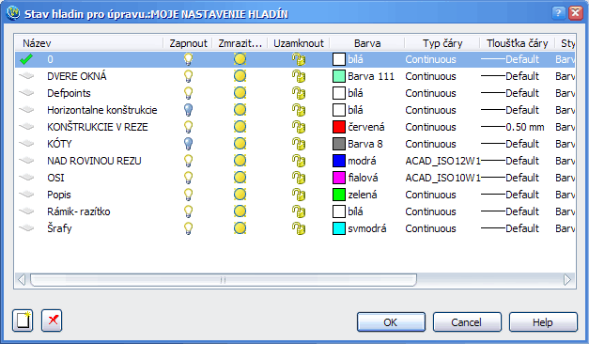This screenshot has height=344, width=589.
Task: Click the delete layer red X icon
Action: tap(52, 321)
